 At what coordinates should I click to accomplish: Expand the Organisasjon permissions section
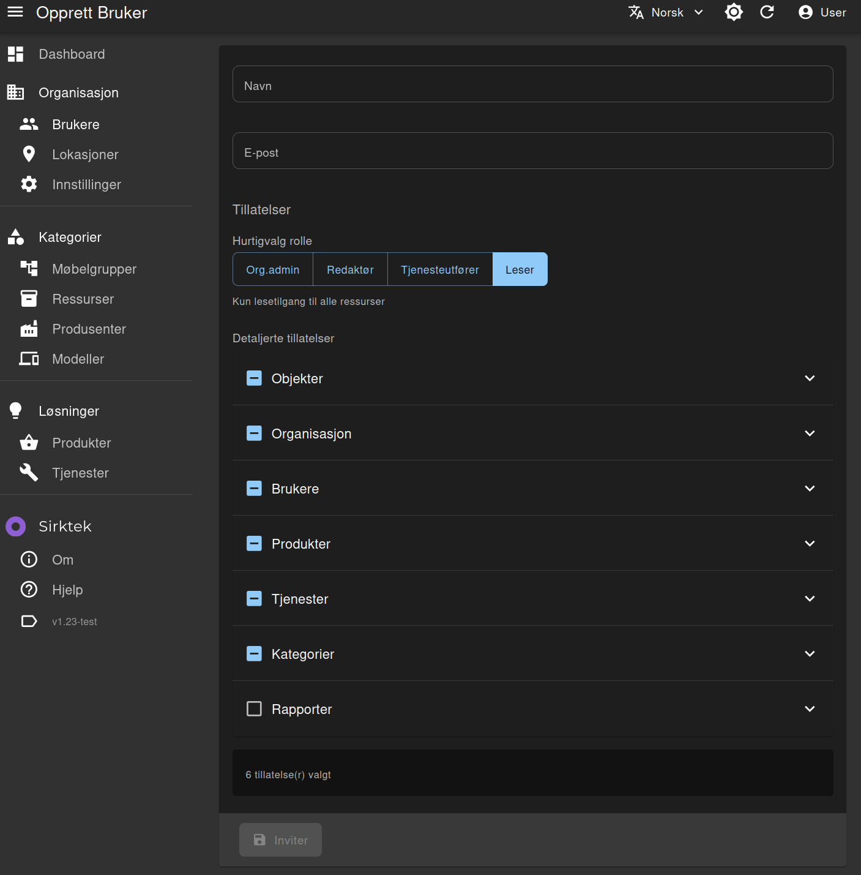click(810, 434)
